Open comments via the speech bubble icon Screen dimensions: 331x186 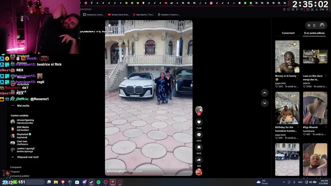(199, 135)
